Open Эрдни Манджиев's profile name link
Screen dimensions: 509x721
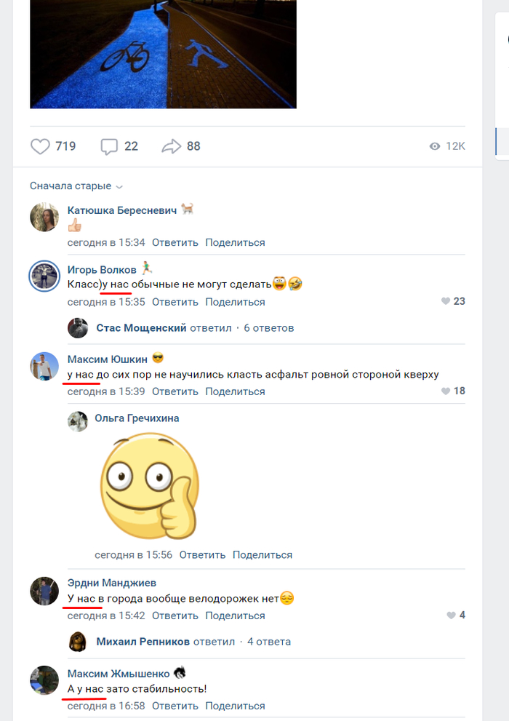pyautogui.click(x=111, y=583)
